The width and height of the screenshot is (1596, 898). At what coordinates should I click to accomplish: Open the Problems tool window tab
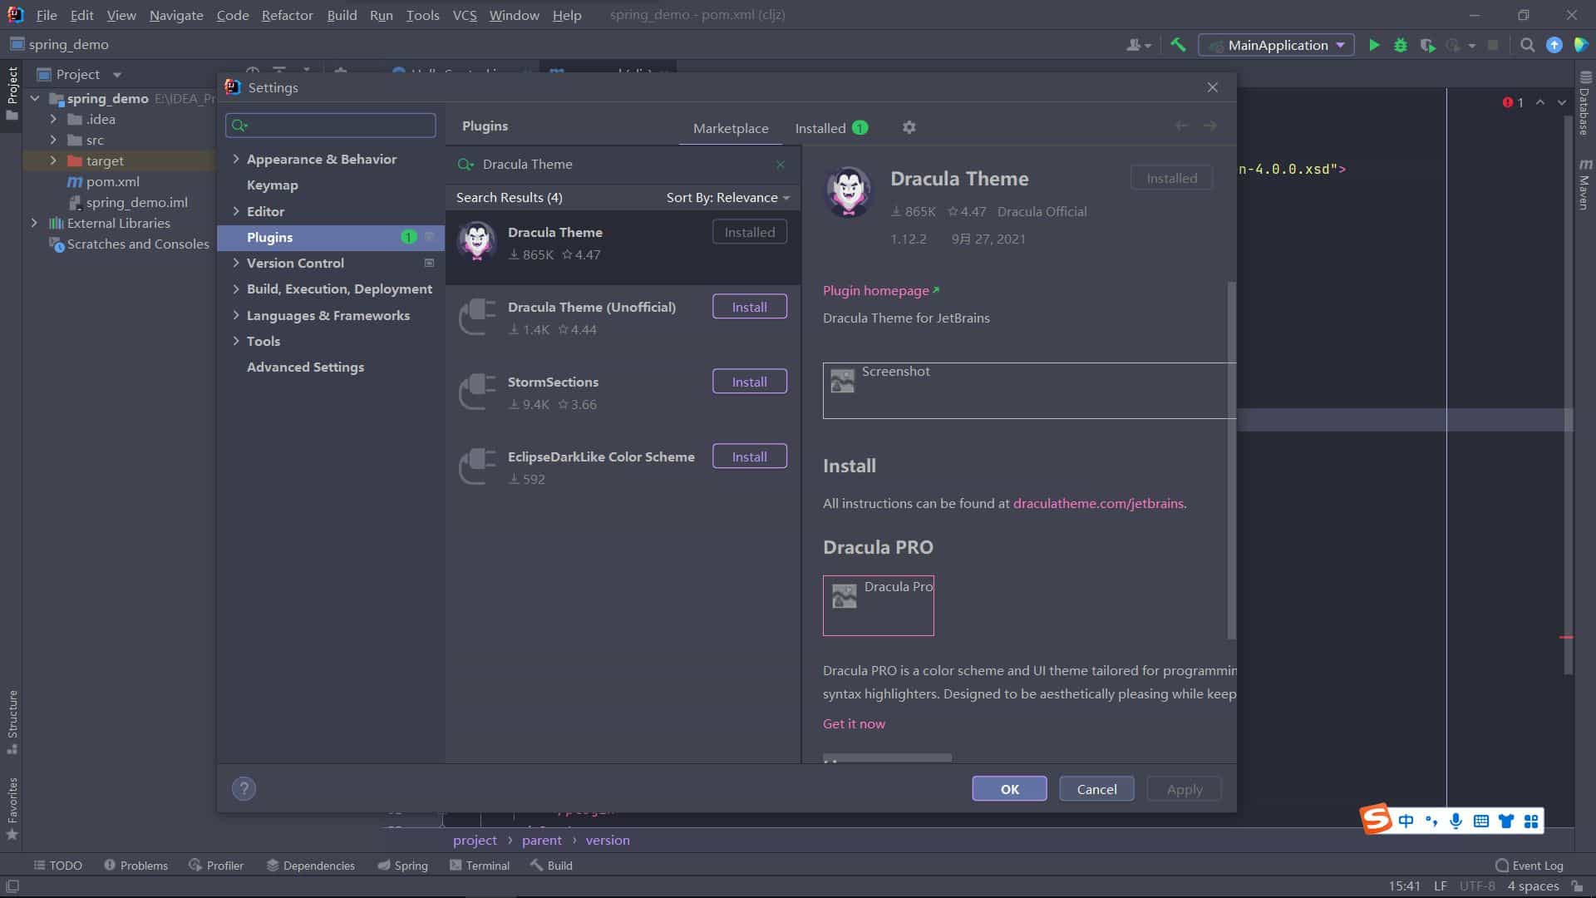135,866
